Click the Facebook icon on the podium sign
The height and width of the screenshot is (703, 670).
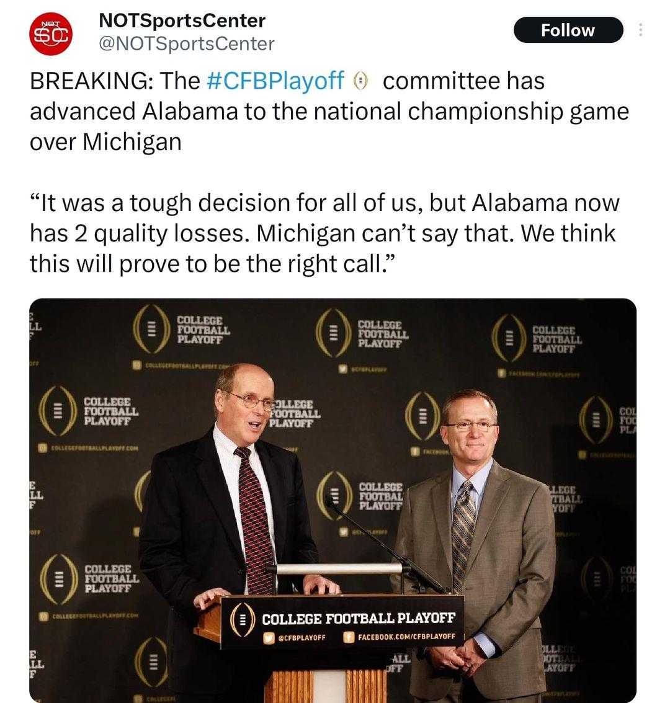point(349,637)
